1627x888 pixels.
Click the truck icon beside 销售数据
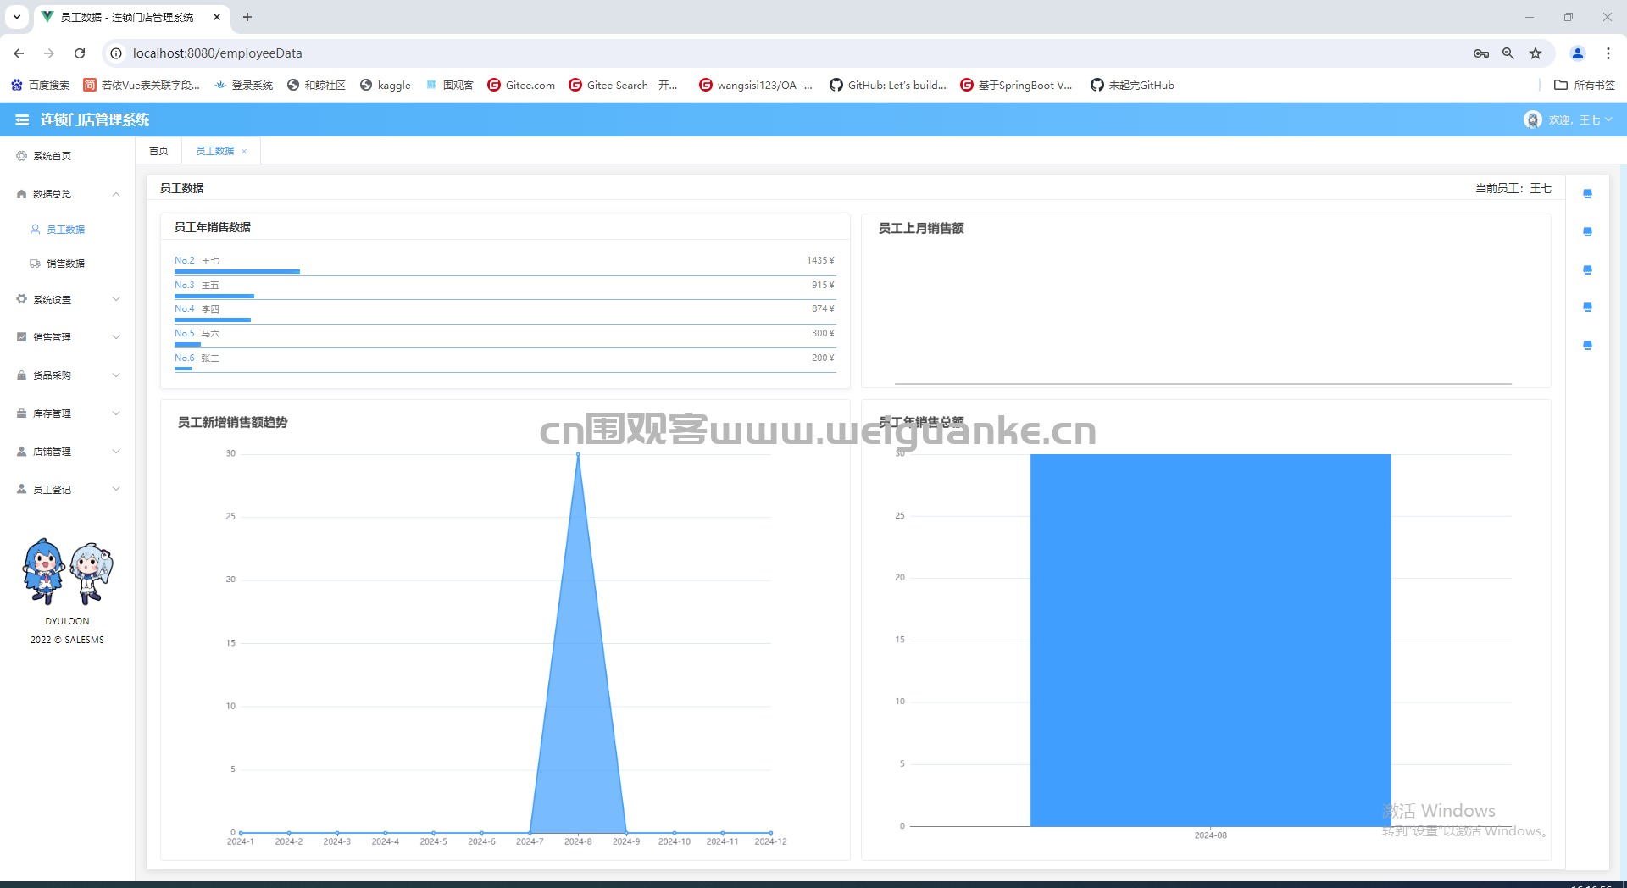click(x=36, y=264)
